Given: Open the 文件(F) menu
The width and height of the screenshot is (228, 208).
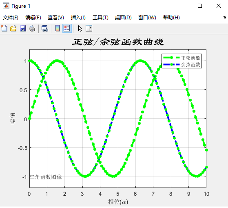Looking at the screenshot, I should [11, 18].
